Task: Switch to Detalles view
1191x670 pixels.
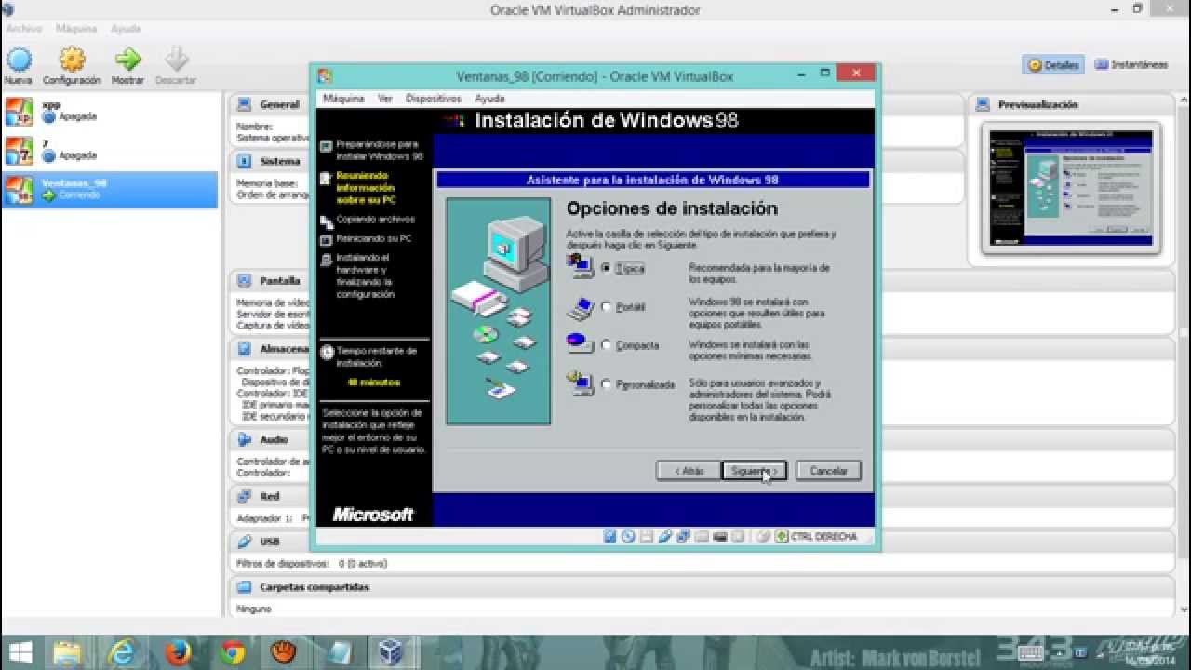Action: (1053, 65)
